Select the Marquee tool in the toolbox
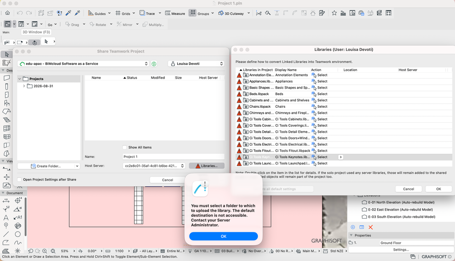455x261 pixels. pyautogui.click(x=6, y=62)
